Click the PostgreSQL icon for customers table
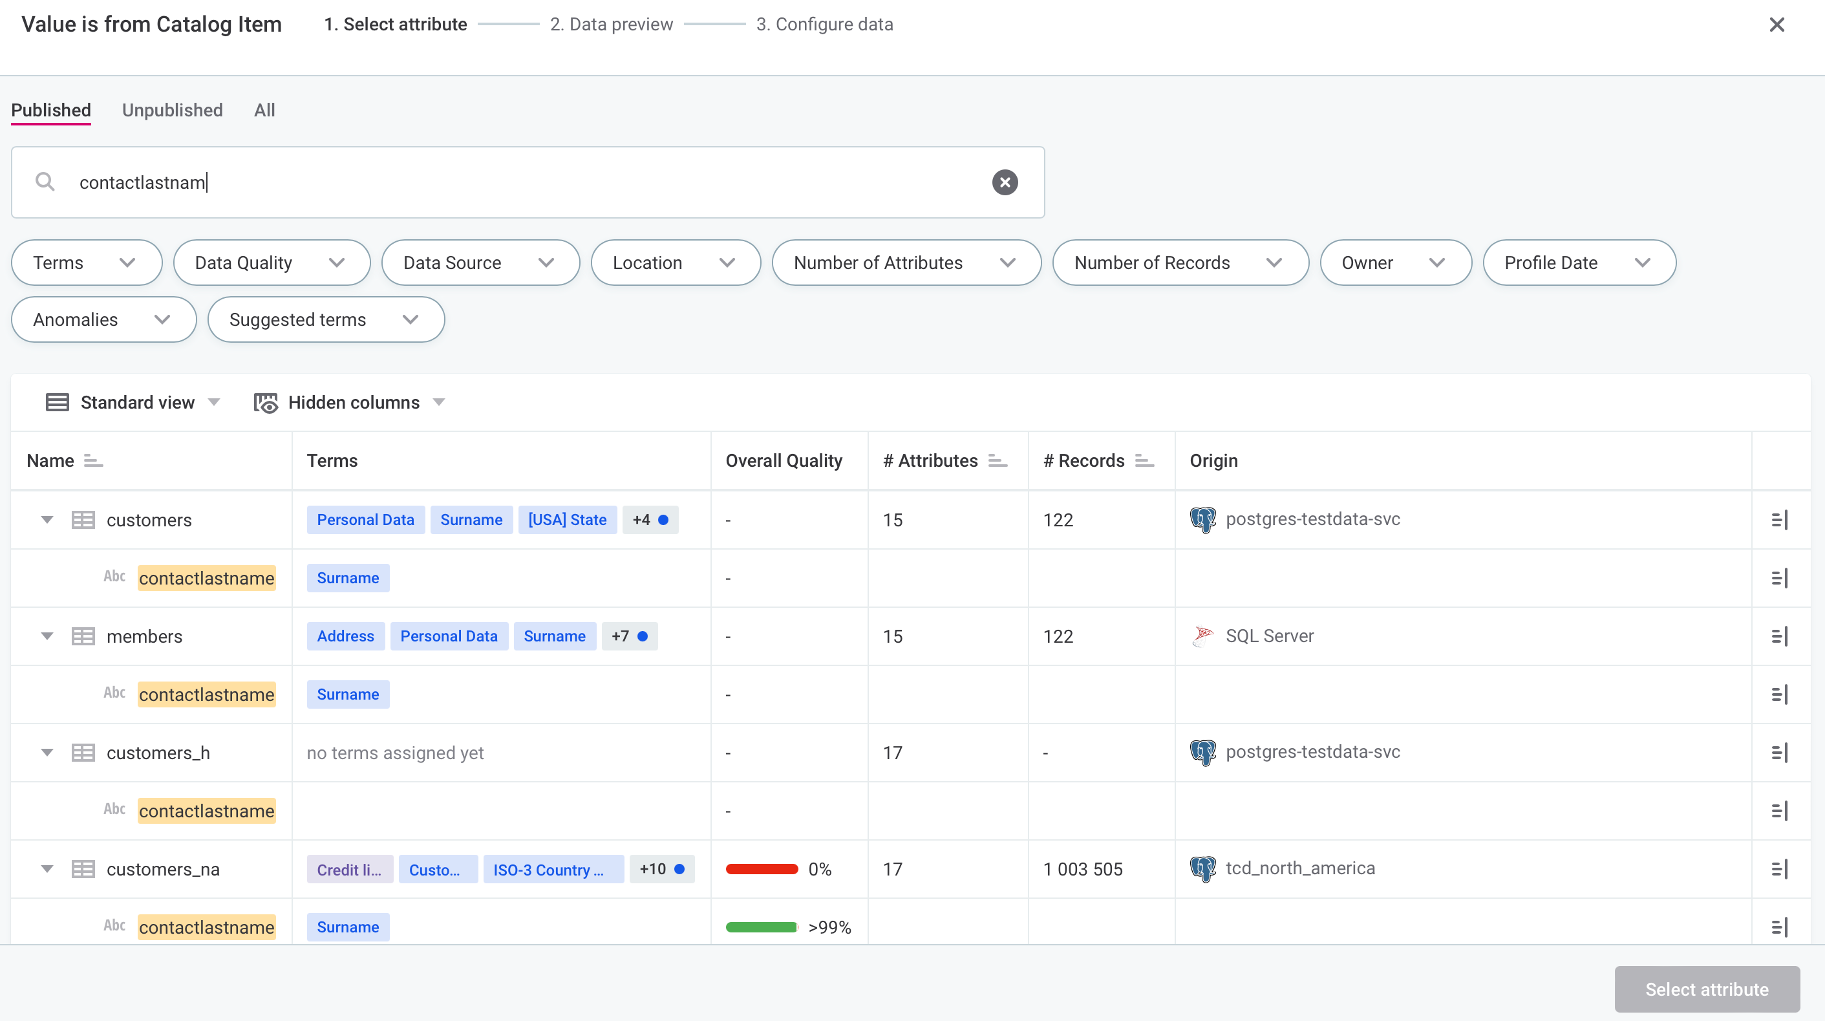Viewport: 1825px width, 1021px height. 1202,519
